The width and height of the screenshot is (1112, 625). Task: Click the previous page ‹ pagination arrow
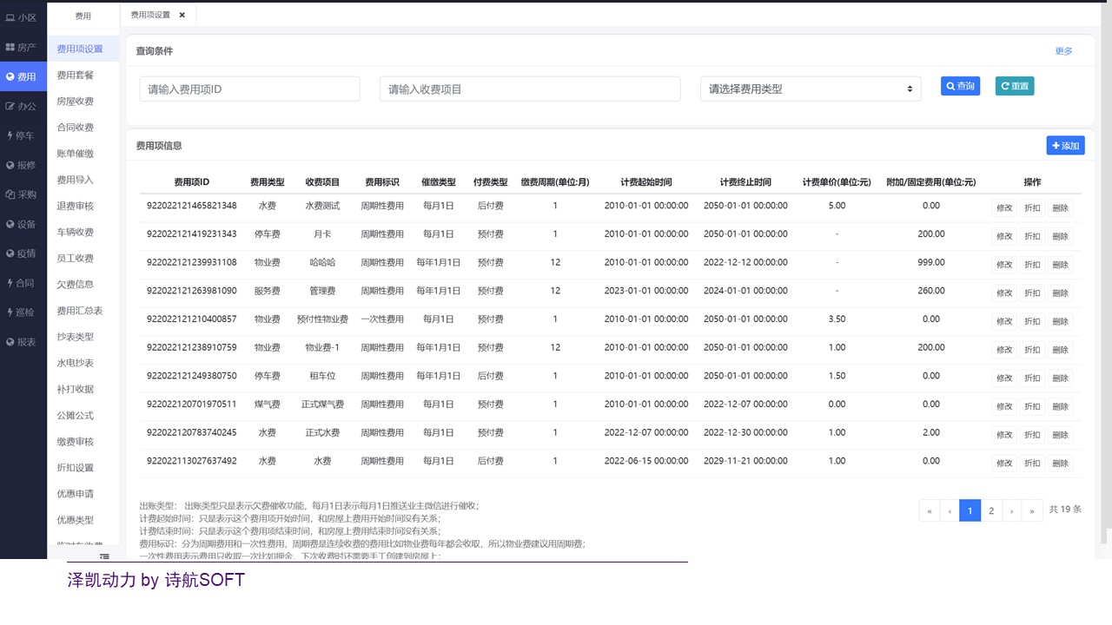950,510
